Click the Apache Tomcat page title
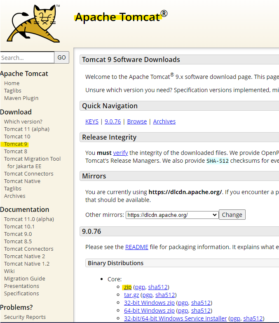The height and width of the screenshot is (323, 279). pos(121,17)
